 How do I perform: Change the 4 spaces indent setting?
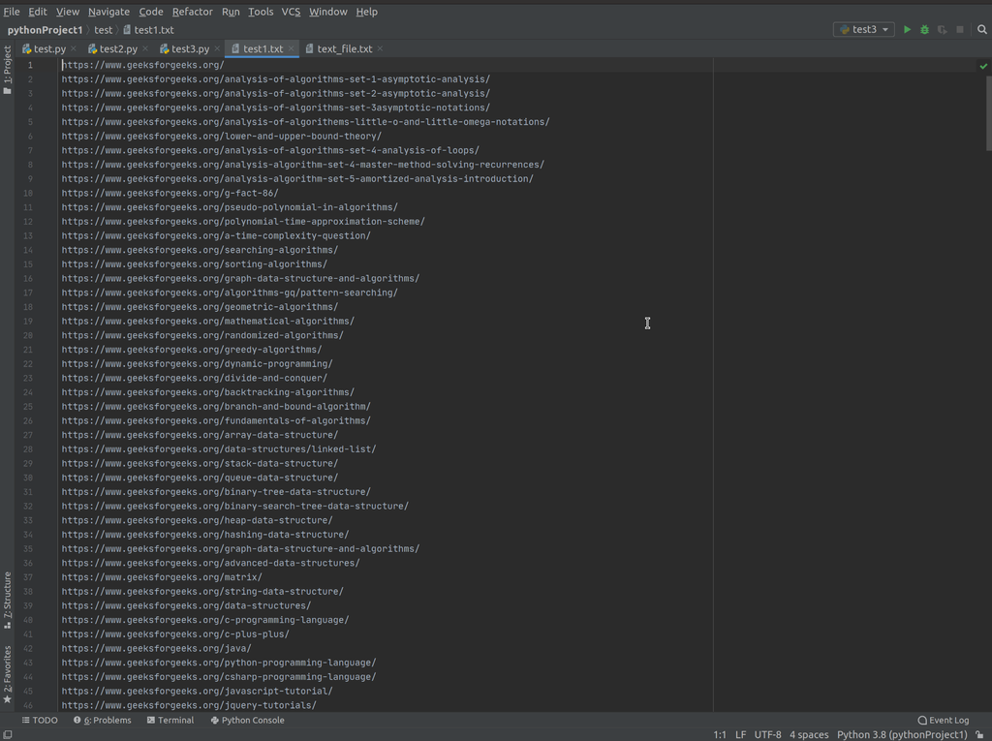tap(809, 734)
